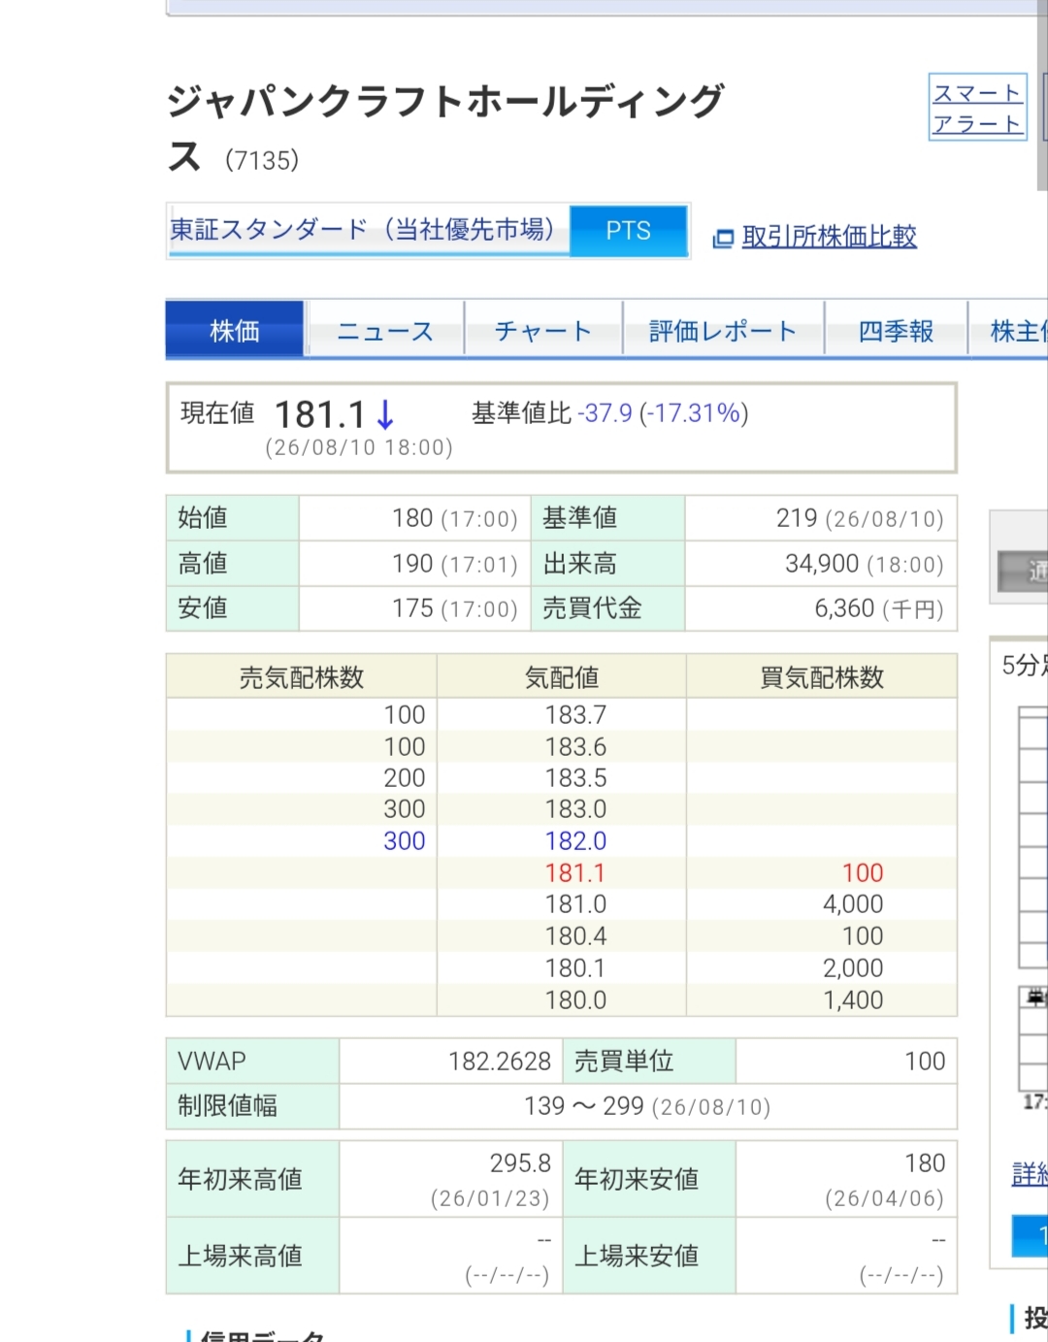The image size is (1048, 1342).
Task: Open the チャート tab
Action: coord(543,331)
